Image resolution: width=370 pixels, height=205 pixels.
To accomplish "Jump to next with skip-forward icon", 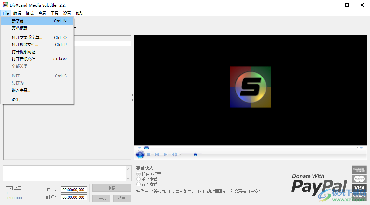I will (166, 155).
